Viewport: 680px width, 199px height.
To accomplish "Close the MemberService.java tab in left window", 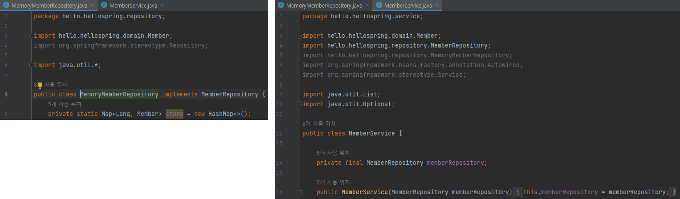I will coord(162,5).
